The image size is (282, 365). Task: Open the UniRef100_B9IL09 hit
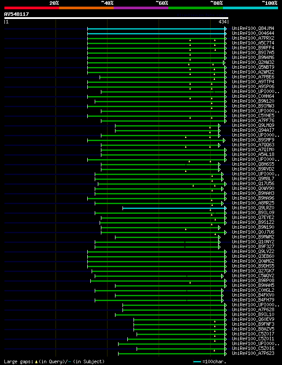tap(253, 213)
